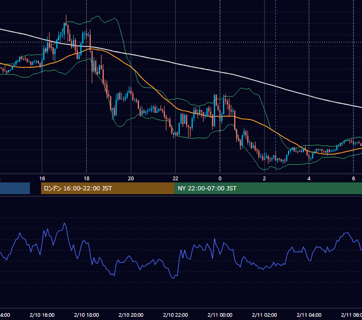Screen dimensions: 362x320
Task: Click hour label 0 under price chart
Action: [220, 179]
